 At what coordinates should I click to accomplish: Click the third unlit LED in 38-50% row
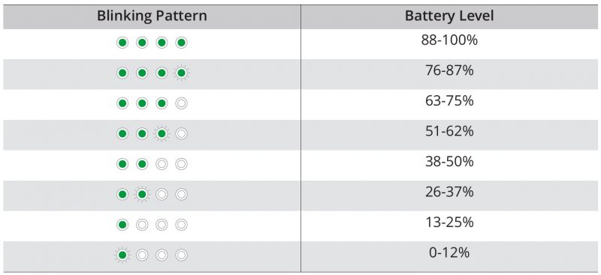click(x=162, y=164)
